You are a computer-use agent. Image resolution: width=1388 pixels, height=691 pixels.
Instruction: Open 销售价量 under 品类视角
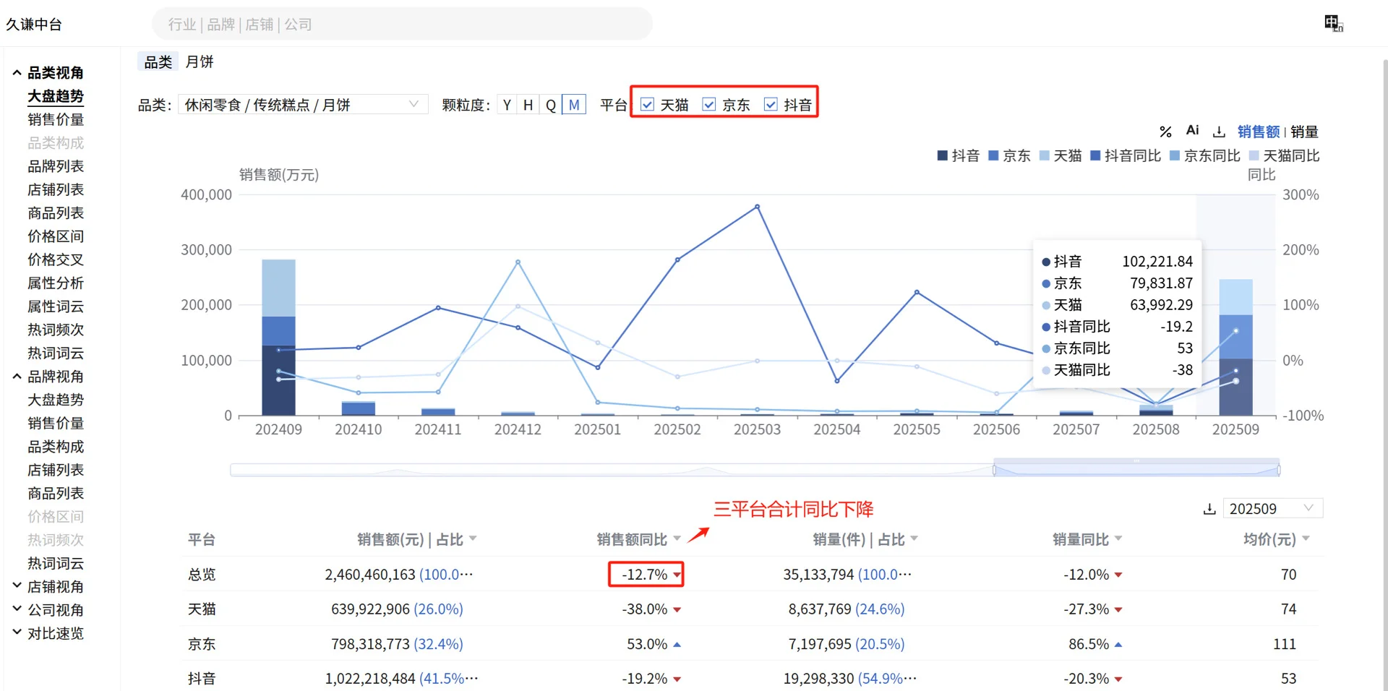click(x=56, y=119)
